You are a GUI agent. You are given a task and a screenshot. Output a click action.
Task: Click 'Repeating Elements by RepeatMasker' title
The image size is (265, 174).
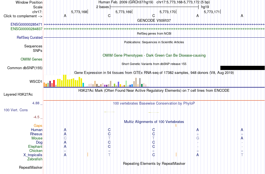(x=154, y=163)
